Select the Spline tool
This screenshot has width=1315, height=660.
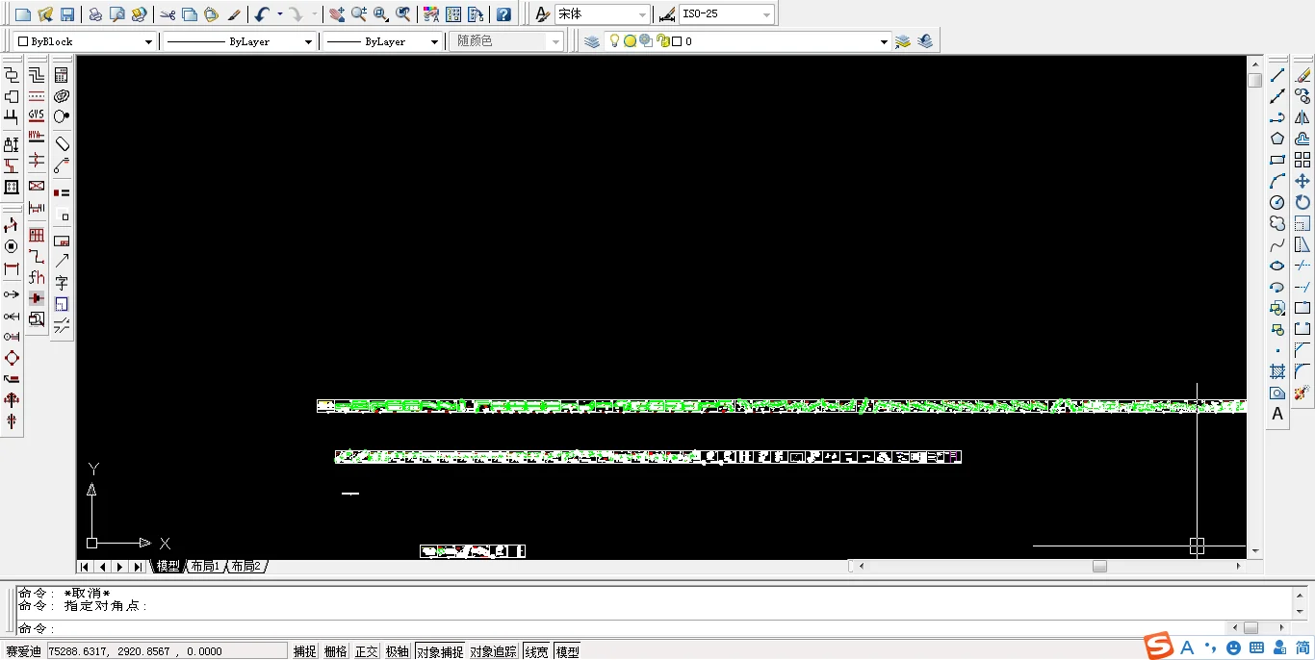[1277, 244]
